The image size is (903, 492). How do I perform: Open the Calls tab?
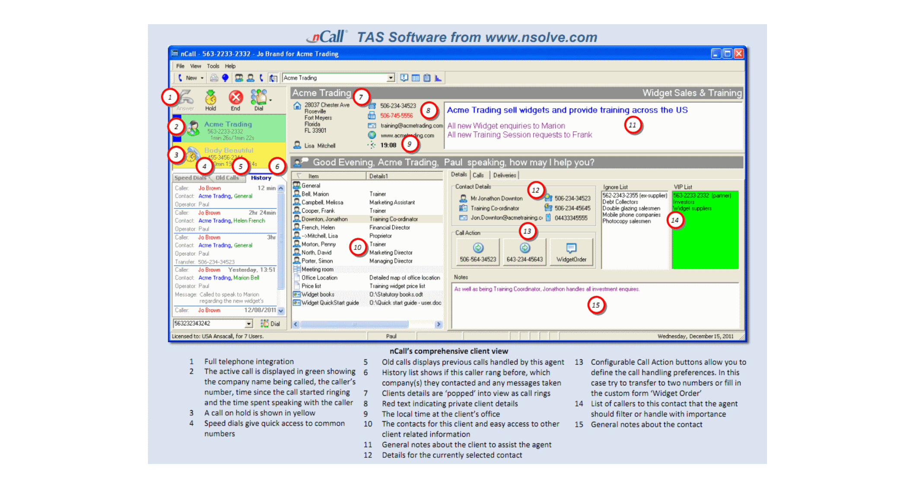[478, 175]
